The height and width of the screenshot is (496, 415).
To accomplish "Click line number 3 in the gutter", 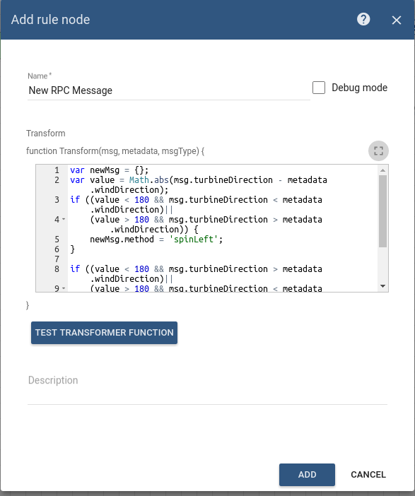I will point(57,200).
